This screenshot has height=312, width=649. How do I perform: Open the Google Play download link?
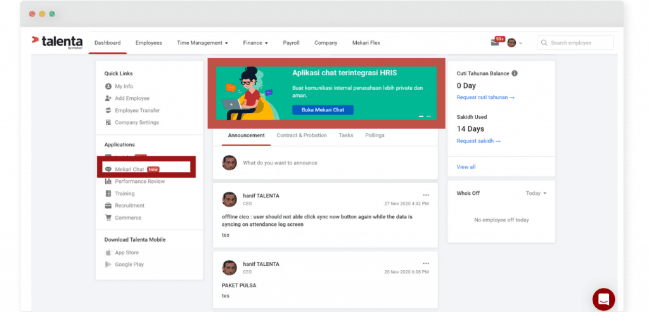click(129, 265)
